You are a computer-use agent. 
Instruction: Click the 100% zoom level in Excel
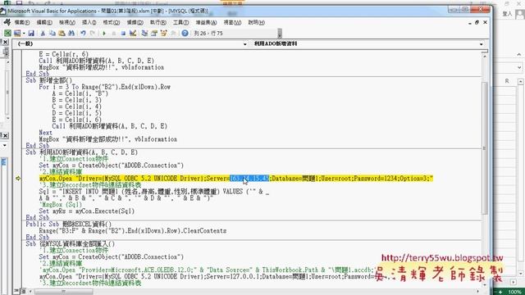(x=515, y=292)
